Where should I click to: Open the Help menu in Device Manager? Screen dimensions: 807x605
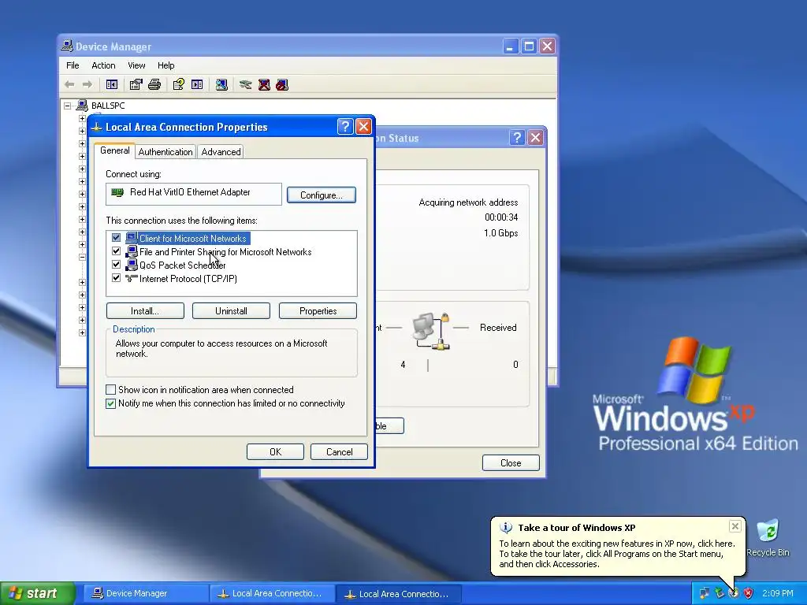(165, 65)
